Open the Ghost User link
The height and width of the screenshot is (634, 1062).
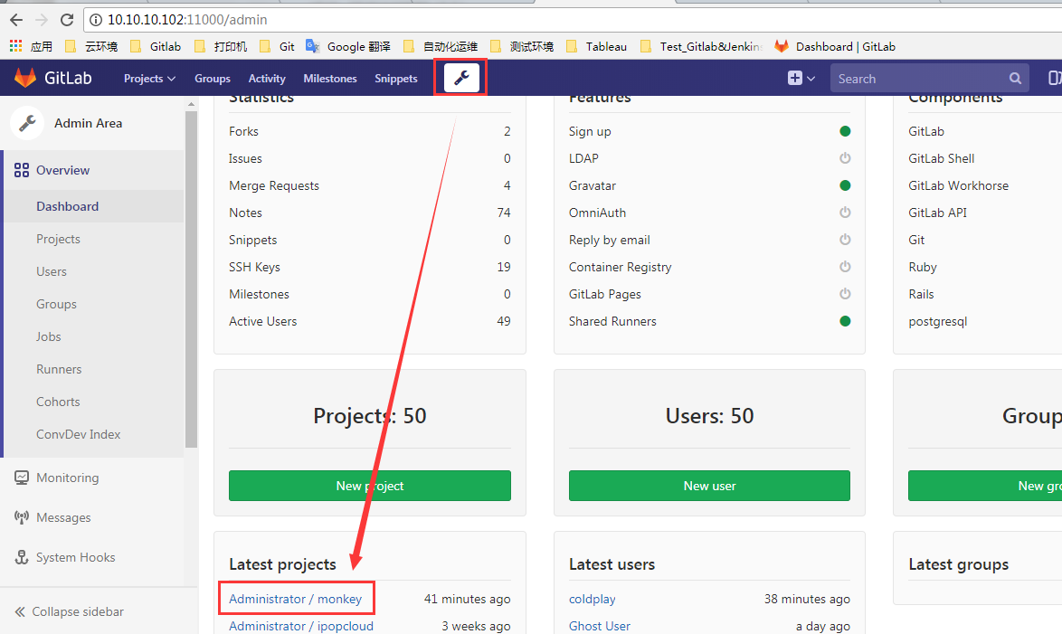point(600,626)
